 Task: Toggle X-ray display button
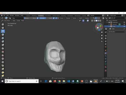(92, 21)
